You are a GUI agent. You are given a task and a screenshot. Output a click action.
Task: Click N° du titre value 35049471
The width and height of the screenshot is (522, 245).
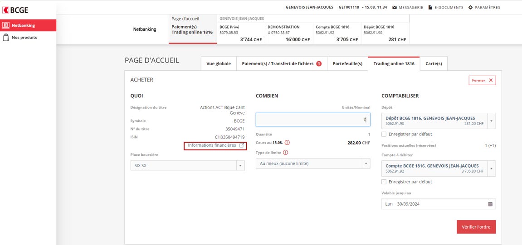coord(235,129)
